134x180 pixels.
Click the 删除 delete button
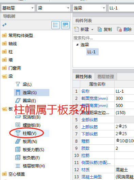(124, 30)
